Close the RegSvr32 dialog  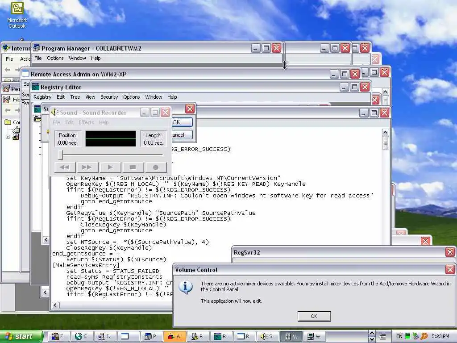[x=450, y=252]
